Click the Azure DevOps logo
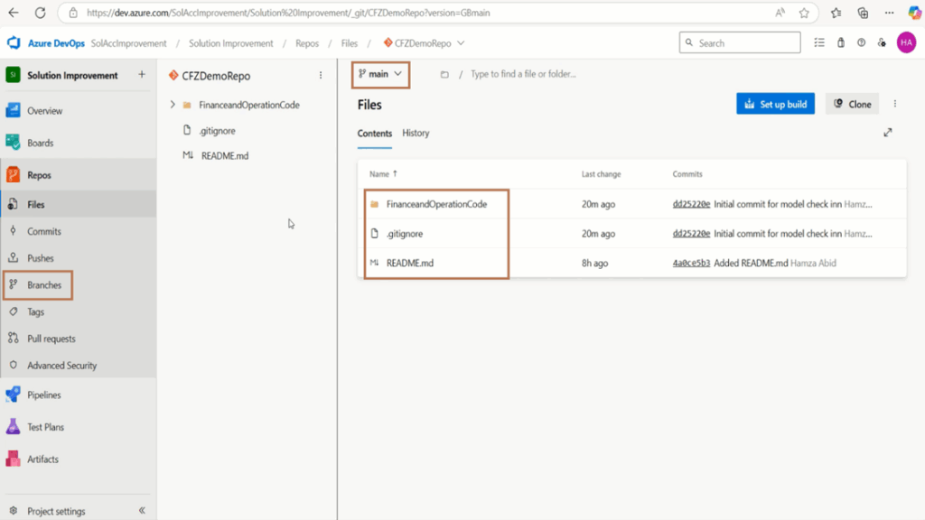 tap(14, 43)
